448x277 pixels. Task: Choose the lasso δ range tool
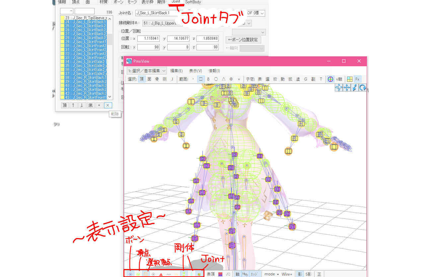[x=208, y=79]
